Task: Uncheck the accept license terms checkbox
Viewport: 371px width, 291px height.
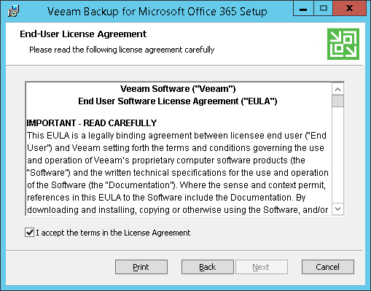Action: pos(30,233)
